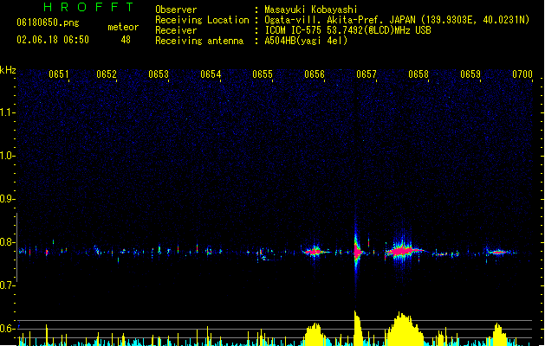545x346 pixels.
Task: Click the meteor label
Action: tap(123, 27)
